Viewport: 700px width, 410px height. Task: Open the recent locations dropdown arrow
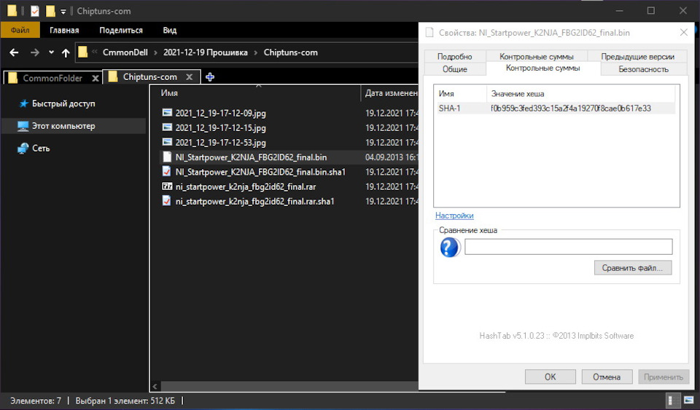click(x=51, y=52)
